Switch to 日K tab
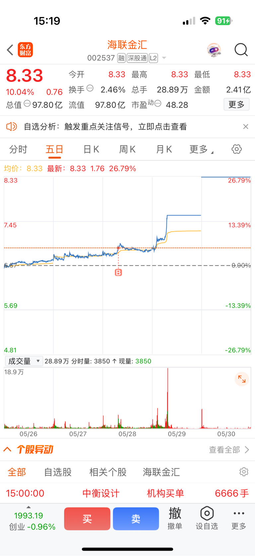Image resolution: width=255 pixels, height=556 pixels. click(91, 149)
